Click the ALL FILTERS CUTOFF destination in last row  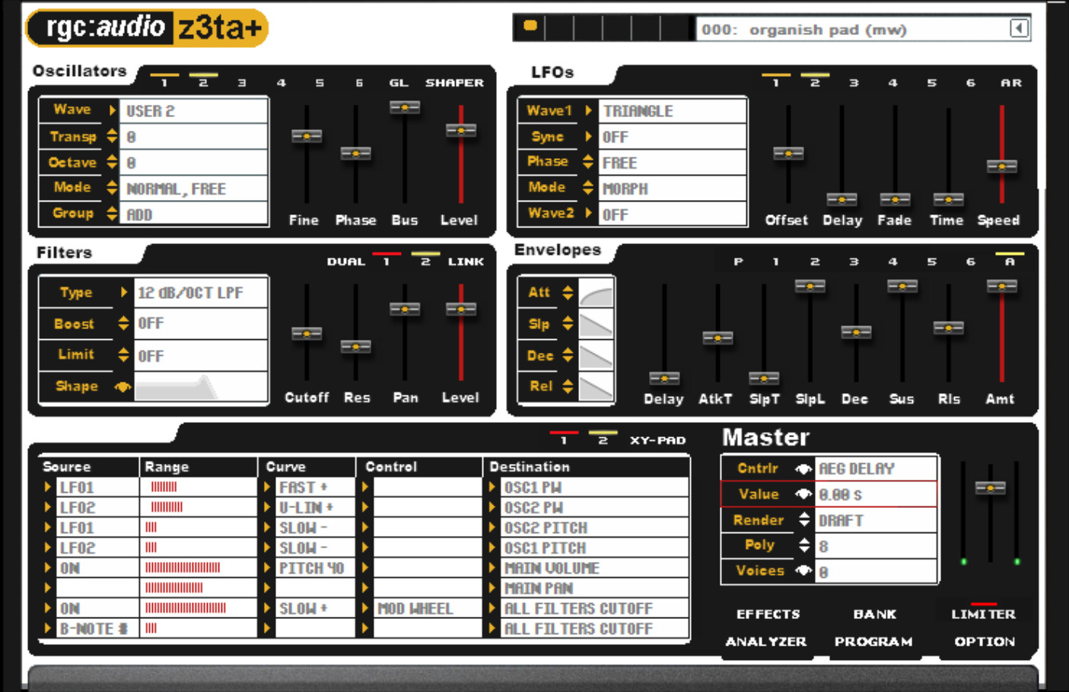point(594,629)
